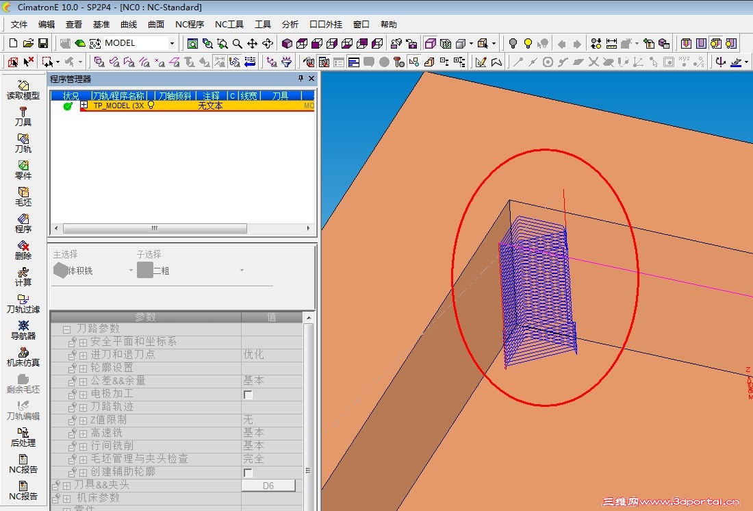Pin the 程序管理器 panel
Screen dimensions: 753x511
tap(301, 78)
